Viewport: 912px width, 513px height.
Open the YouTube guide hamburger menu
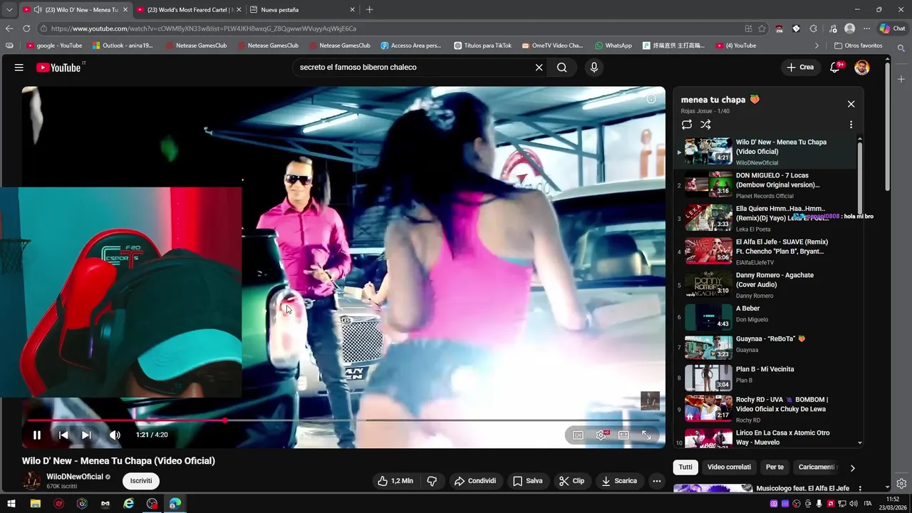tap(19, 68)
